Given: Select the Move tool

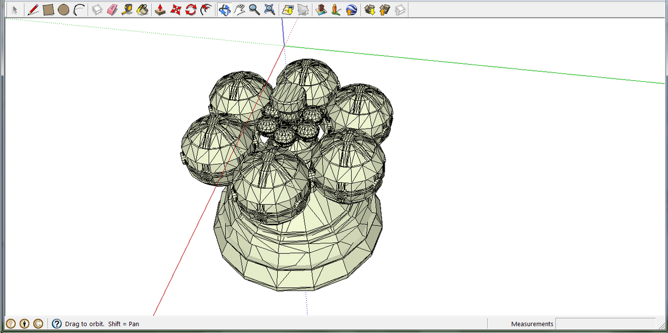Looking at the screenshot, I should 176,9.
